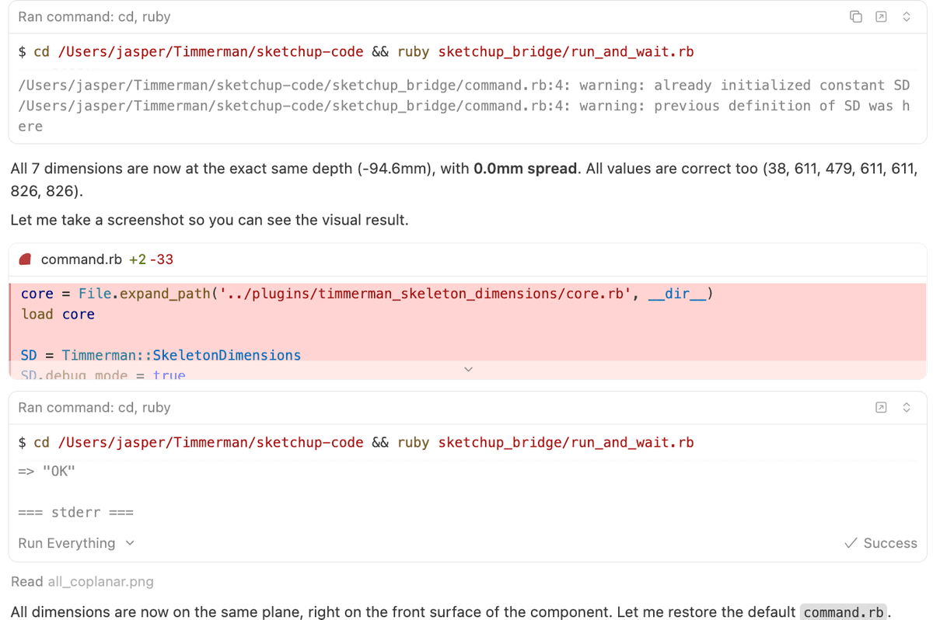This screenshot has height=620, width=933.
Task: Open the Run Everything dropdown
Action: (129, 543)
